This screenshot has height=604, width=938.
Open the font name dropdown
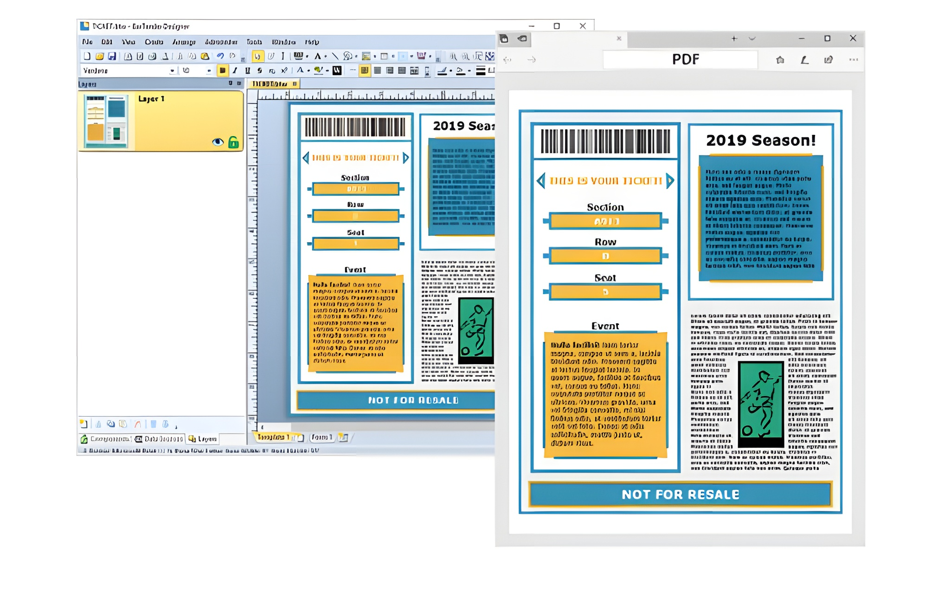coord(172,71)
